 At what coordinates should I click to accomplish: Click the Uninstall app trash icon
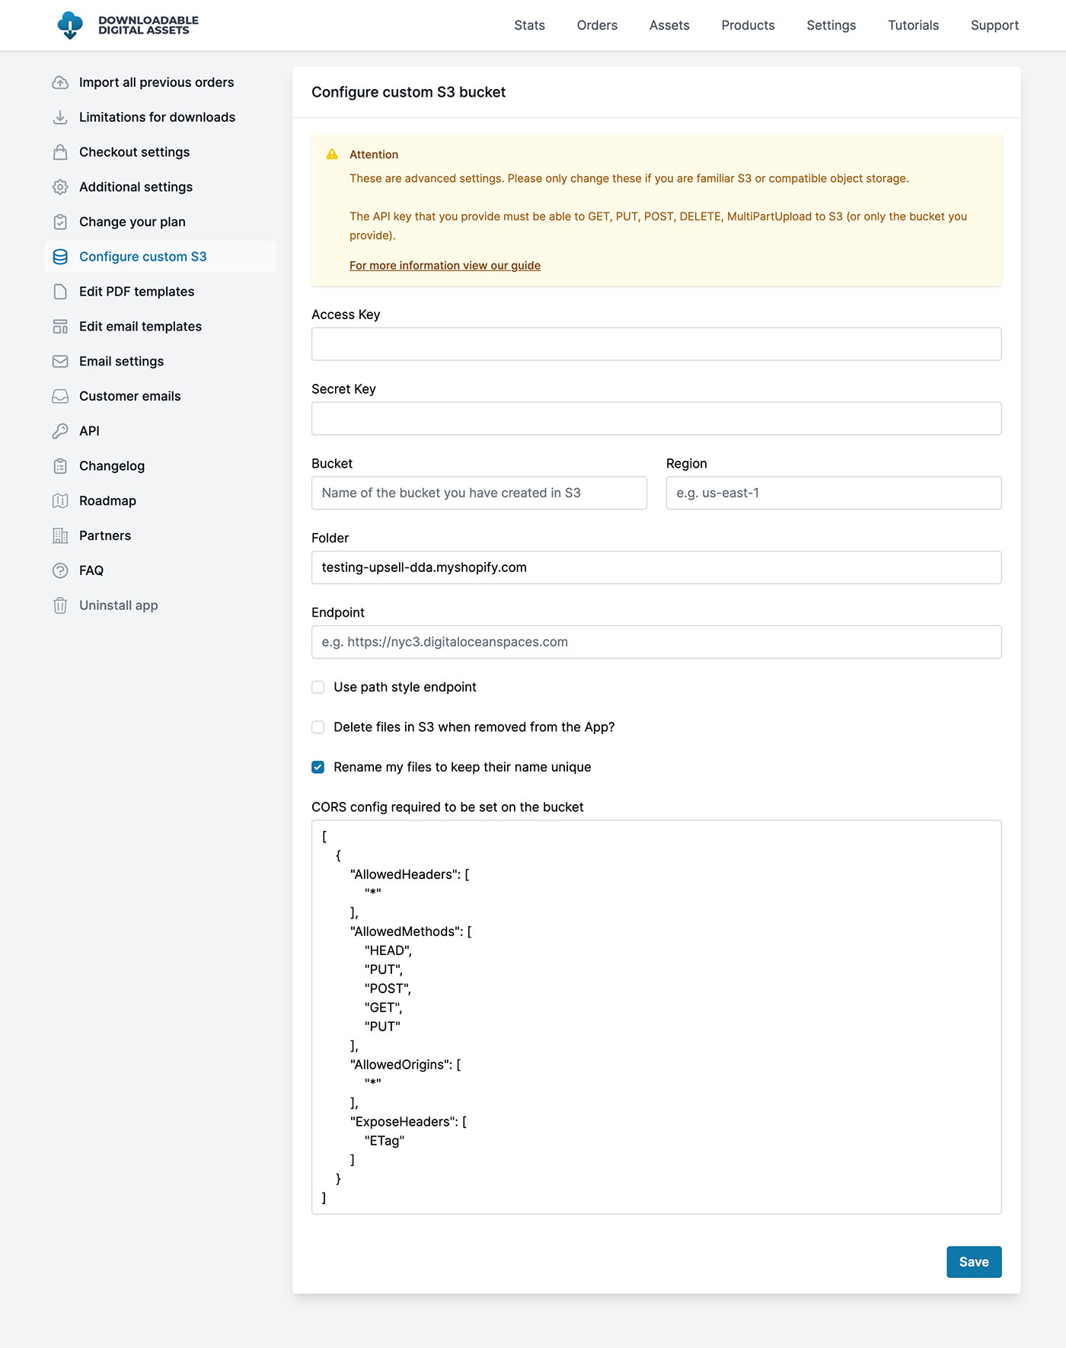tap(60, 605)
